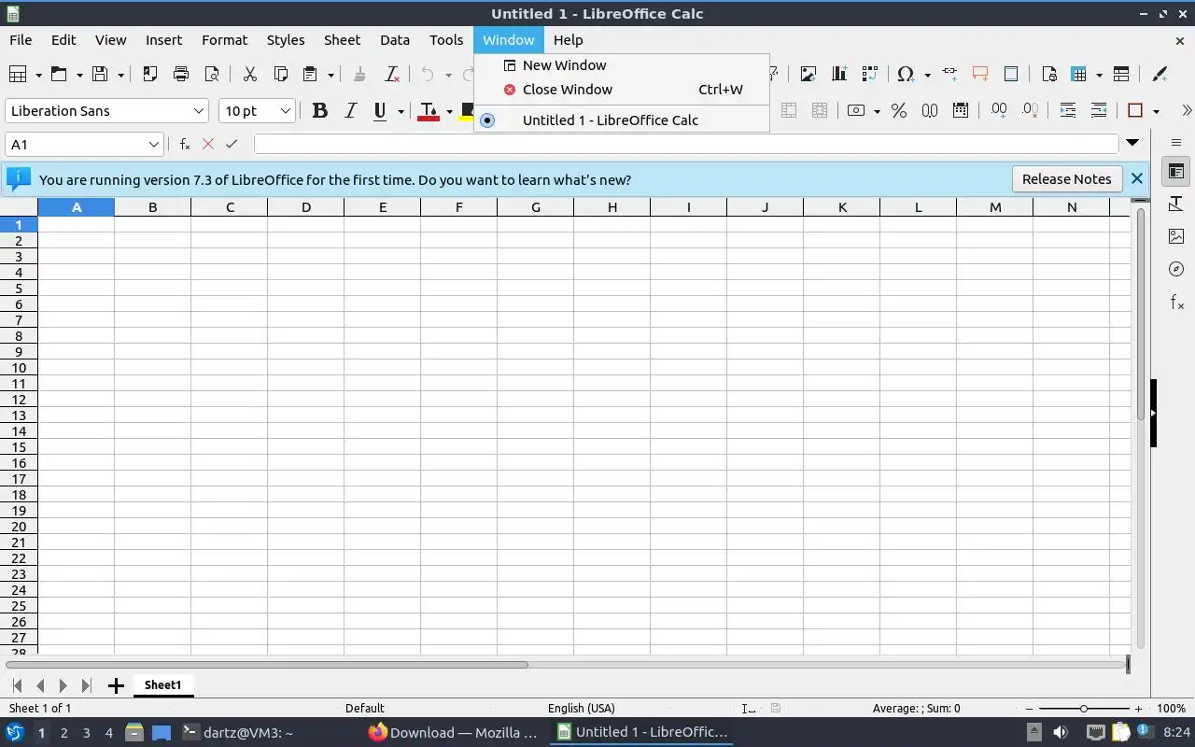This screenshot has height=747, width=1195.
Task: Click the Cut scissors icon
Action: (x=249, y=74)
